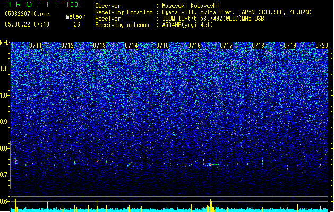Click the date stamp 05.06.22 07:10
Viewport: 334px width, 212px height.
click(27, 24)
